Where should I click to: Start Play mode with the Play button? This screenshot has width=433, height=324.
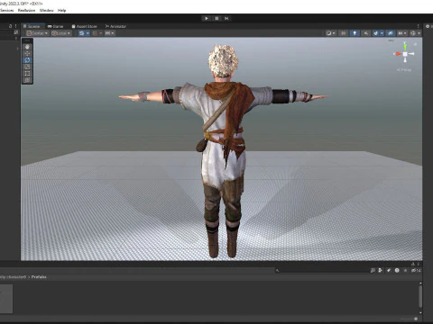pyautogui.click(x=207, y=18)
